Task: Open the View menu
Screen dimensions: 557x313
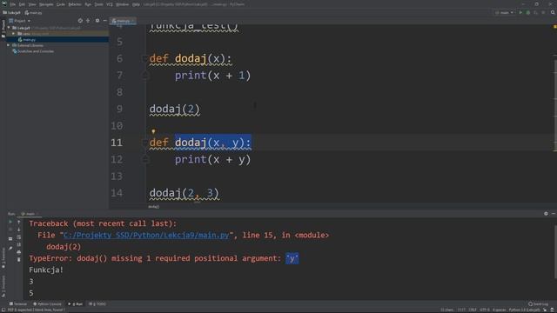Action: 32,4
